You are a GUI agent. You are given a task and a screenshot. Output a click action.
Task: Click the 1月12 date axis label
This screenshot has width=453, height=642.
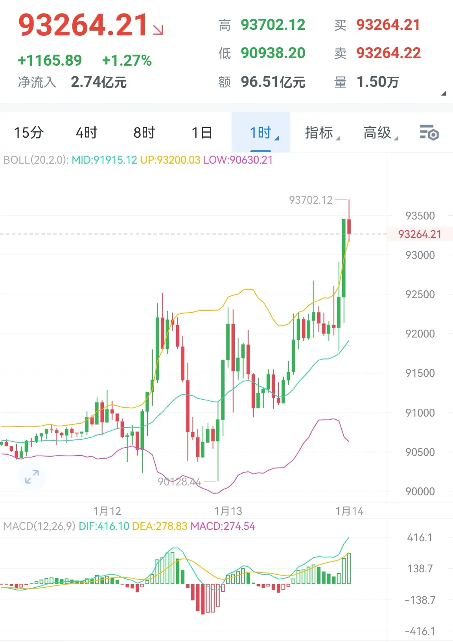point(107,511)
